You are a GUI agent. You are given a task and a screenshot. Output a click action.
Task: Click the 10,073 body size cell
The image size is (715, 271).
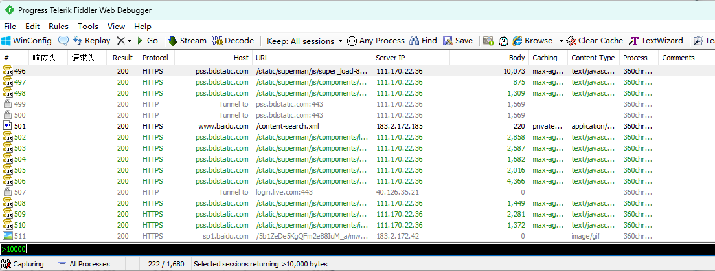[x=514, y=71]
